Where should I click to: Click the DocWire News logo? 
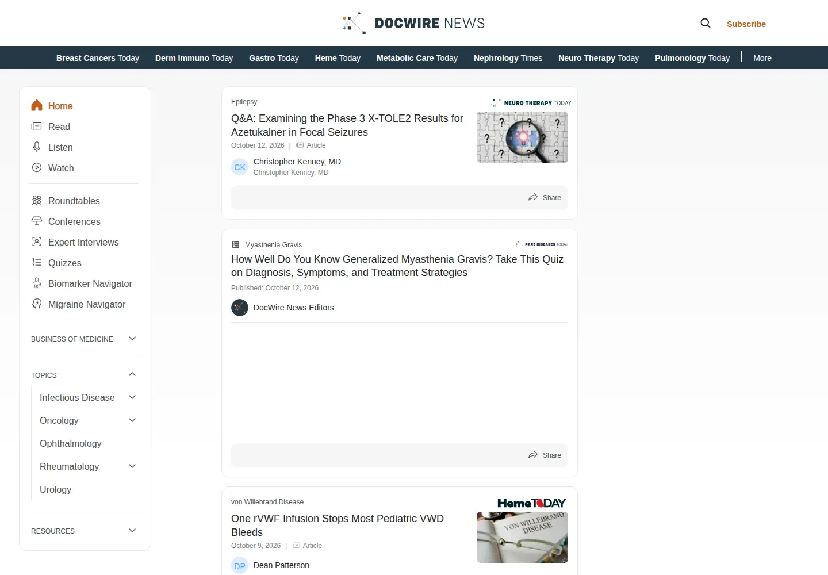point(413,23)
